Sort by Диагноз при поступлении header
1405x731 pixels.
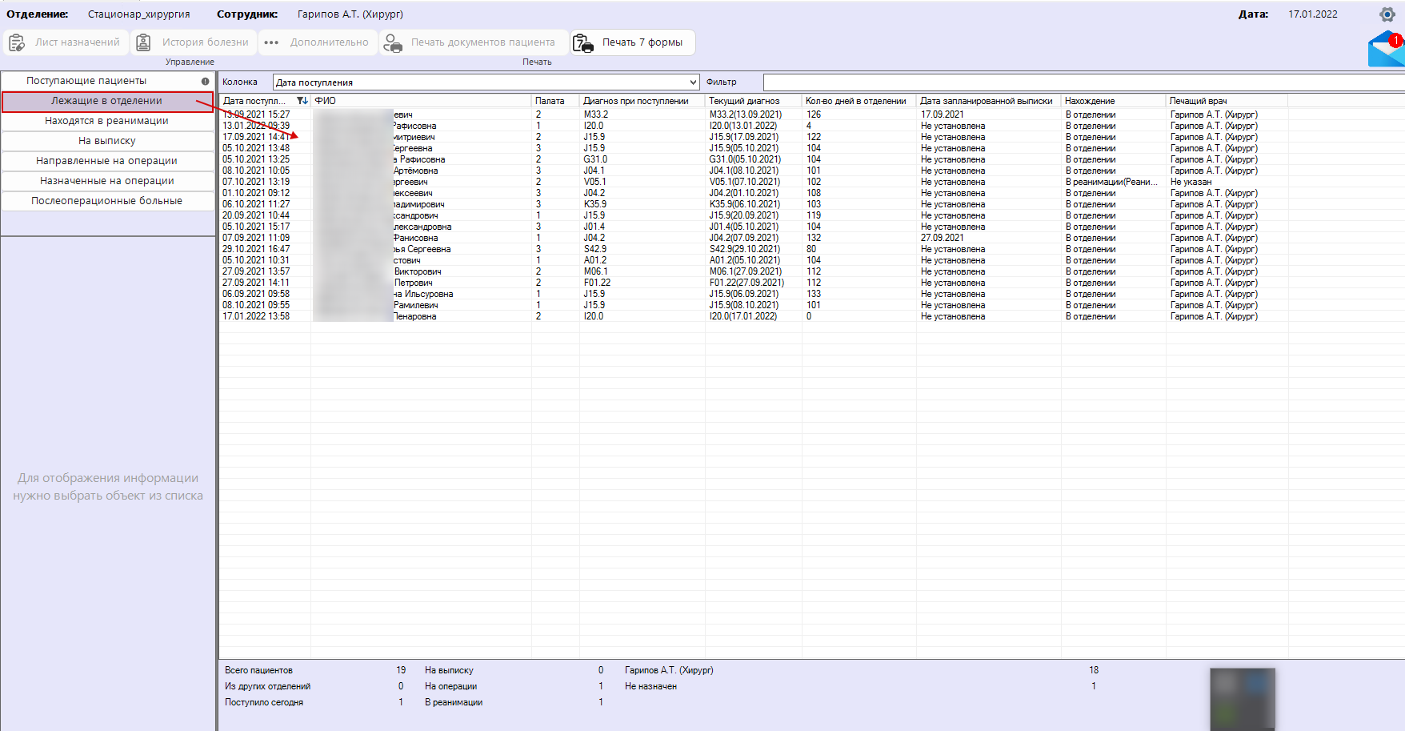click(642, 101)
